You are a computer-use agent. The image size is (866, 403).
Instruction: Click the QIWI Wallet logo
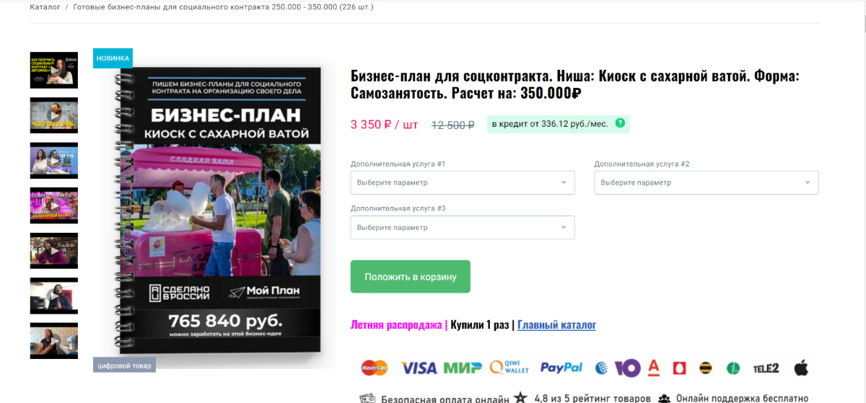point(509,368)
